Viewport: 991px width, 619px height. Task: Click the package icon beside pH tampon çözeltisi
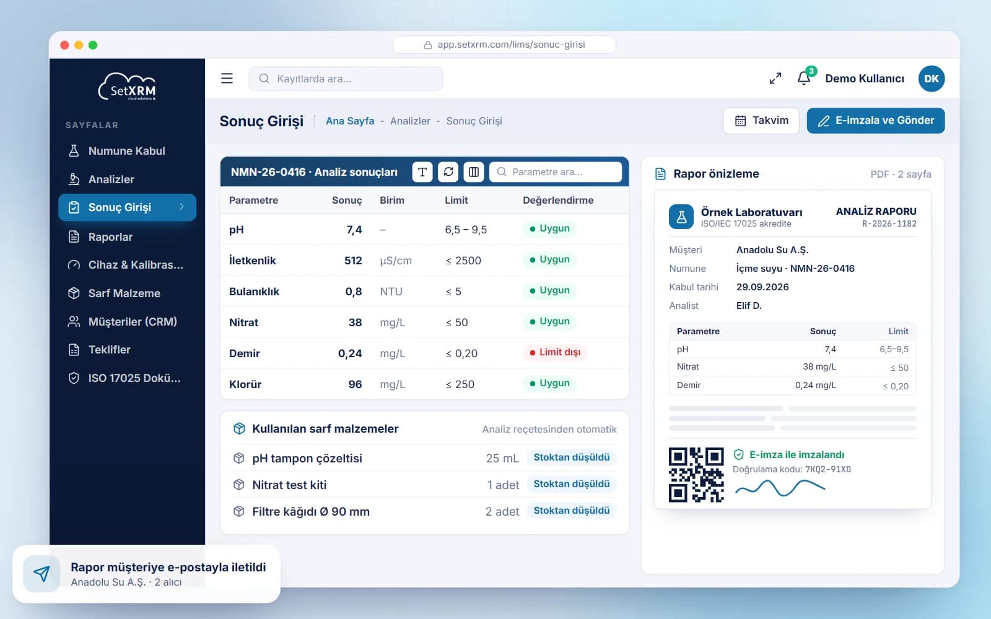(238, 458)
